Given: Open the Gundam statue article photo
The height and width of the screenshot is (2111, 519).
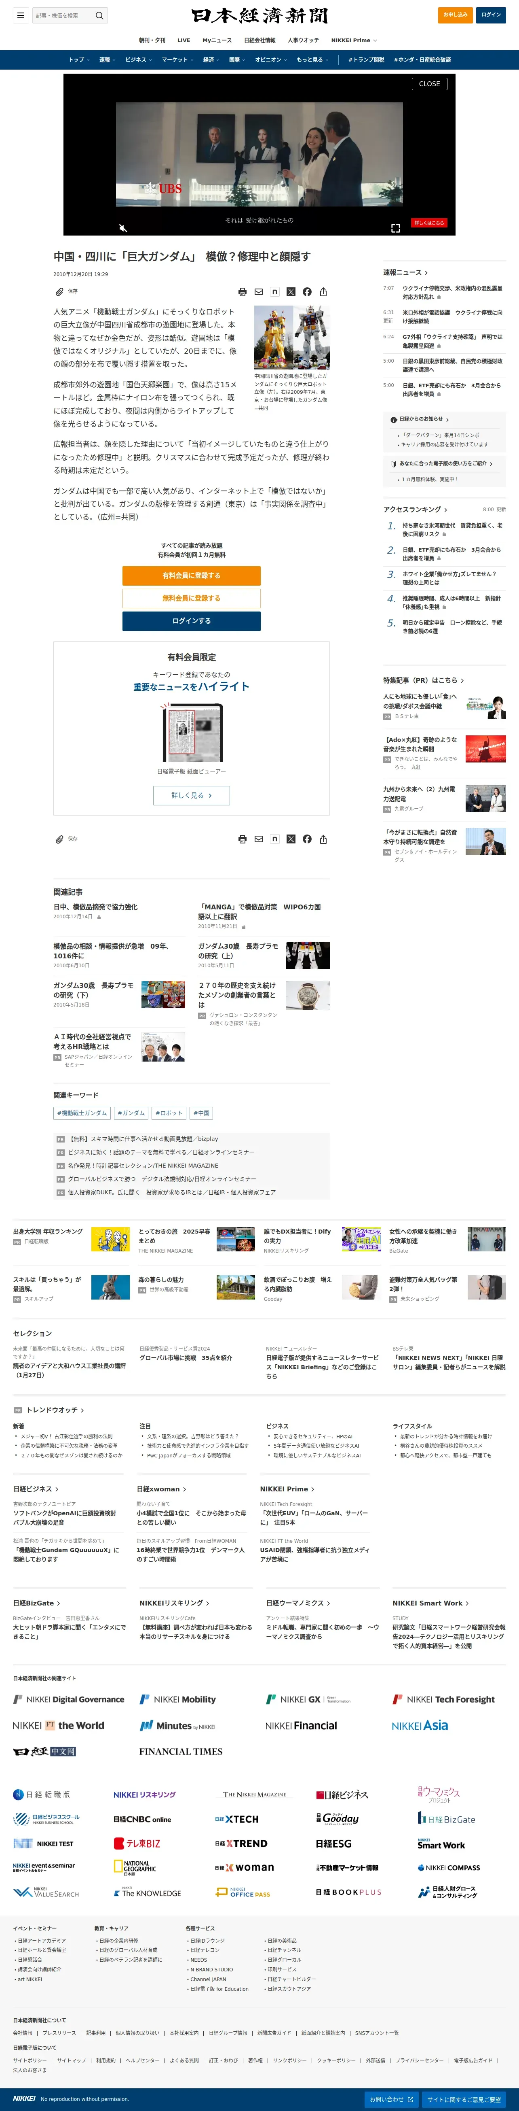Looking at the screenshot, I should pos(292,338).
